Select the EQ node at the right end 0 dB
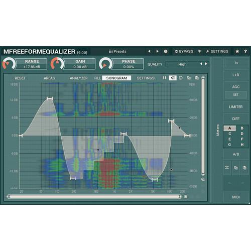Screen dimensions: 251x251 [x=187, y=136]
